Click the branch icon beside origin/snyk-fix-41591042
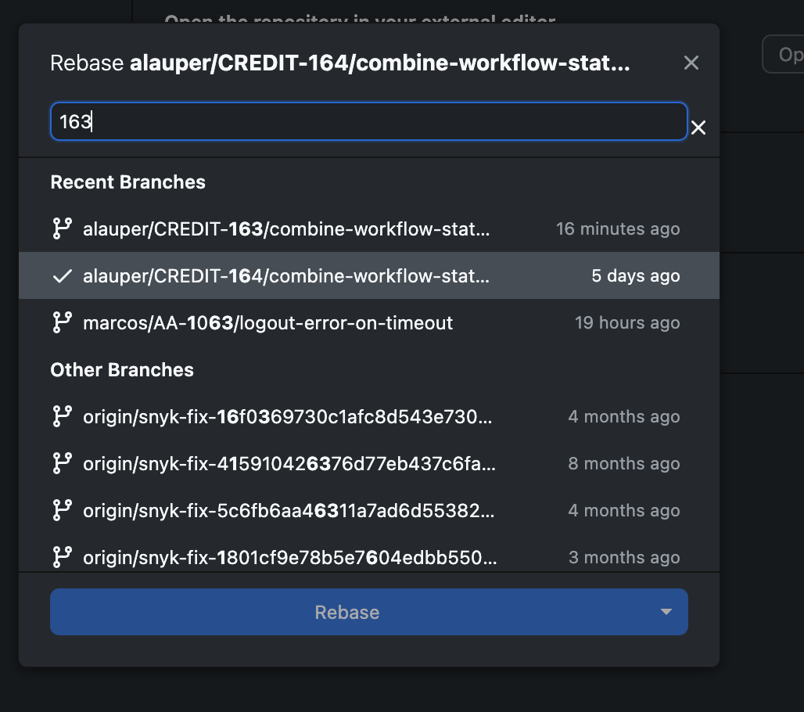The height and width of the screenshot is (712, 804). (x=62, y=463)
